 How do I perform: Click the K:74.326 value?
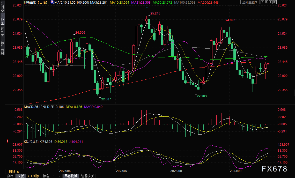[x=46, y=142]
